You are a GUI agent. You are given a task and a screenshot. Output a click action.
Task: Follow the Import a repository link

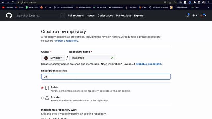click(67, 41)
